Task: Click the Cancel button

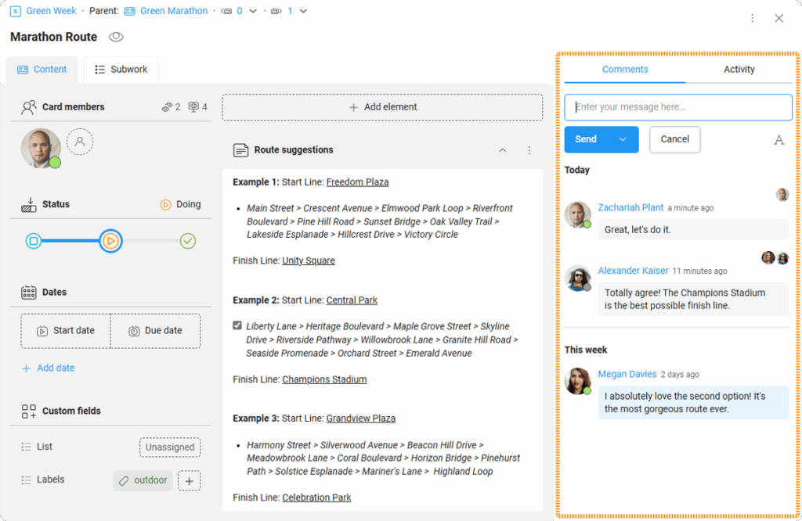Action: pos(674,139)
